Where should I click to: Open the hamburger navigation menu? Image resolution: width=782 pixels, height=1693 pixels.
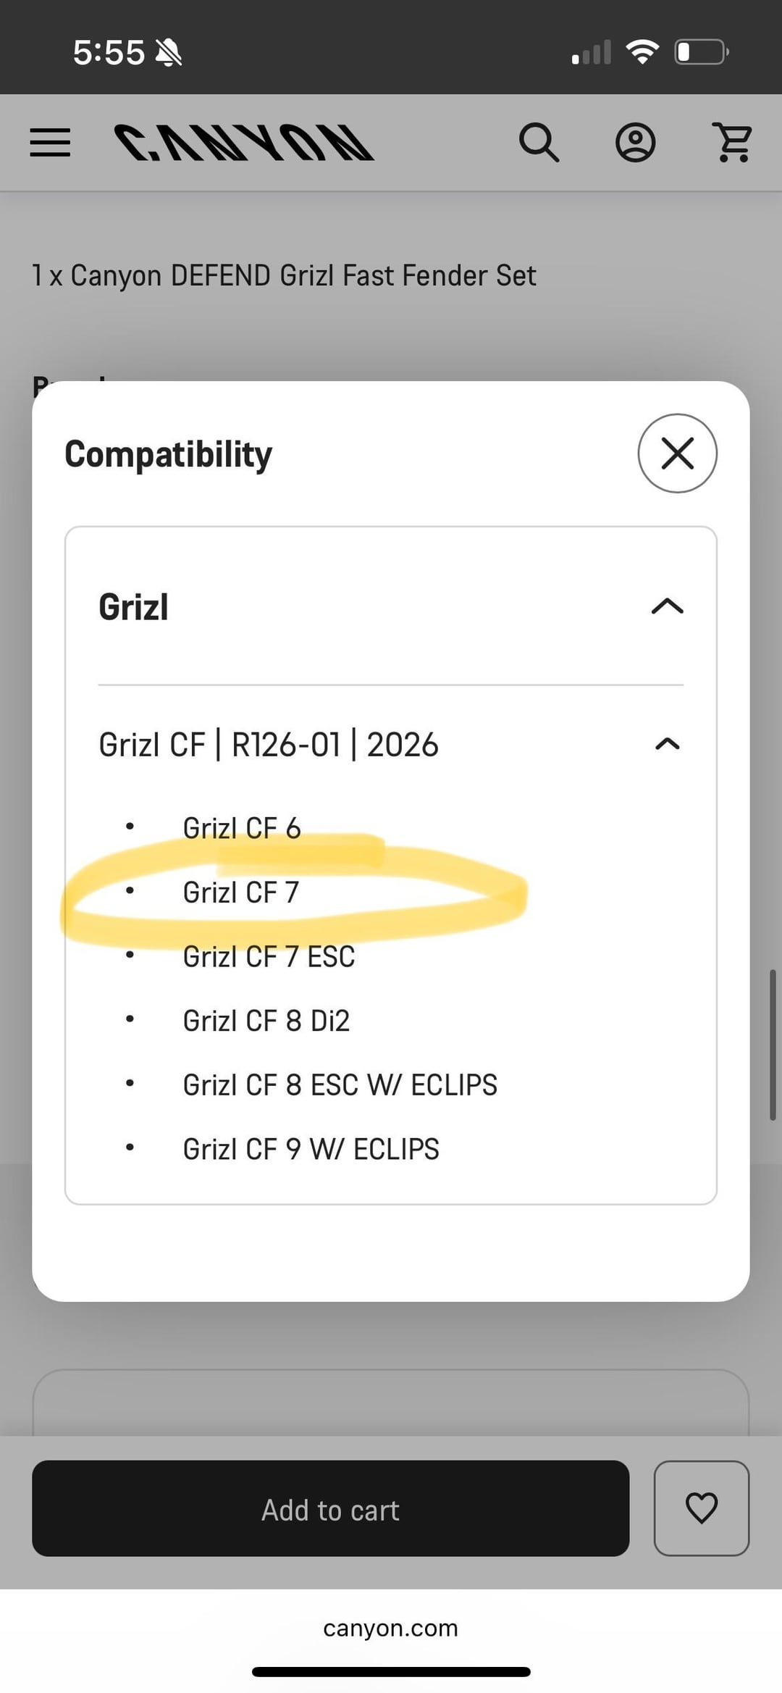(50, 142)
